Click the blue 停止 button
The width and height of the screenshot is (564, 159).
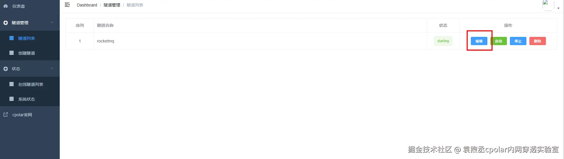(x=518, y=41)
